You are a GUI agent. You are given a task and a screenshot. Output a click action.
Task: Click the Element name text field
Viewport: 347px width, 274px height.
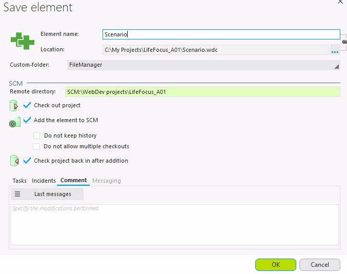pos(221,34)
